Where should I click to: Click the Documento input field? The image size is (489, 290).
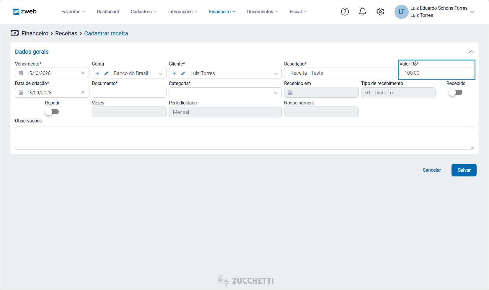coord(129,93)
